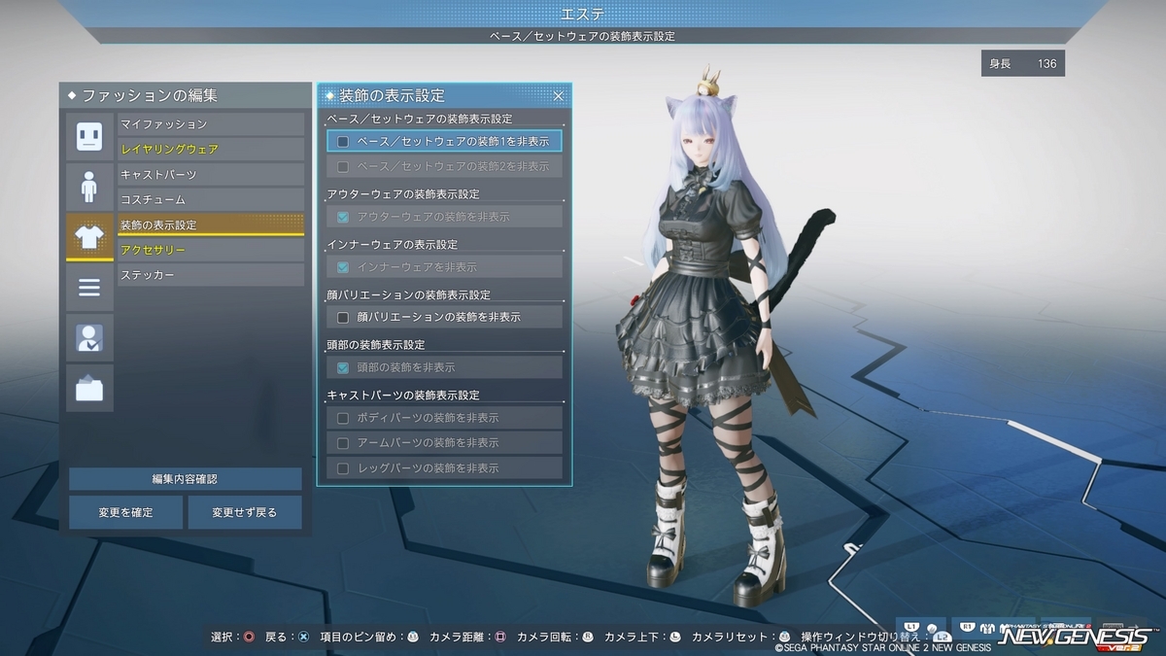Click the ファッションの編集 panel title
This screenshot has width=1166, height=656.
[x=150, y=96]
